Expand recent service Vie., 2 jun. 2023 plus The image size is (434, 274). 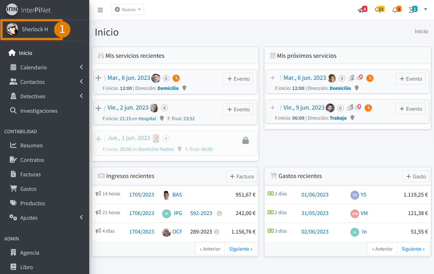click(99, 108)
